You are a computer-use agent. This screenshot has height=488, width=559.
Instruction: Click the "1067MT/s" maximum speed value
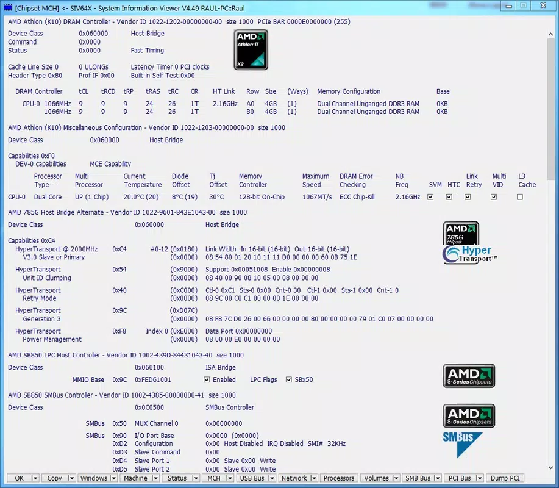click(317, 197)
